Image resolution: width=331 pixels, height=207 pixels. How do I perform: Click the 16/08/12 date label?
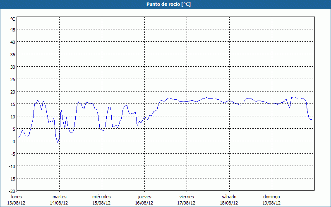coord(144,203)
